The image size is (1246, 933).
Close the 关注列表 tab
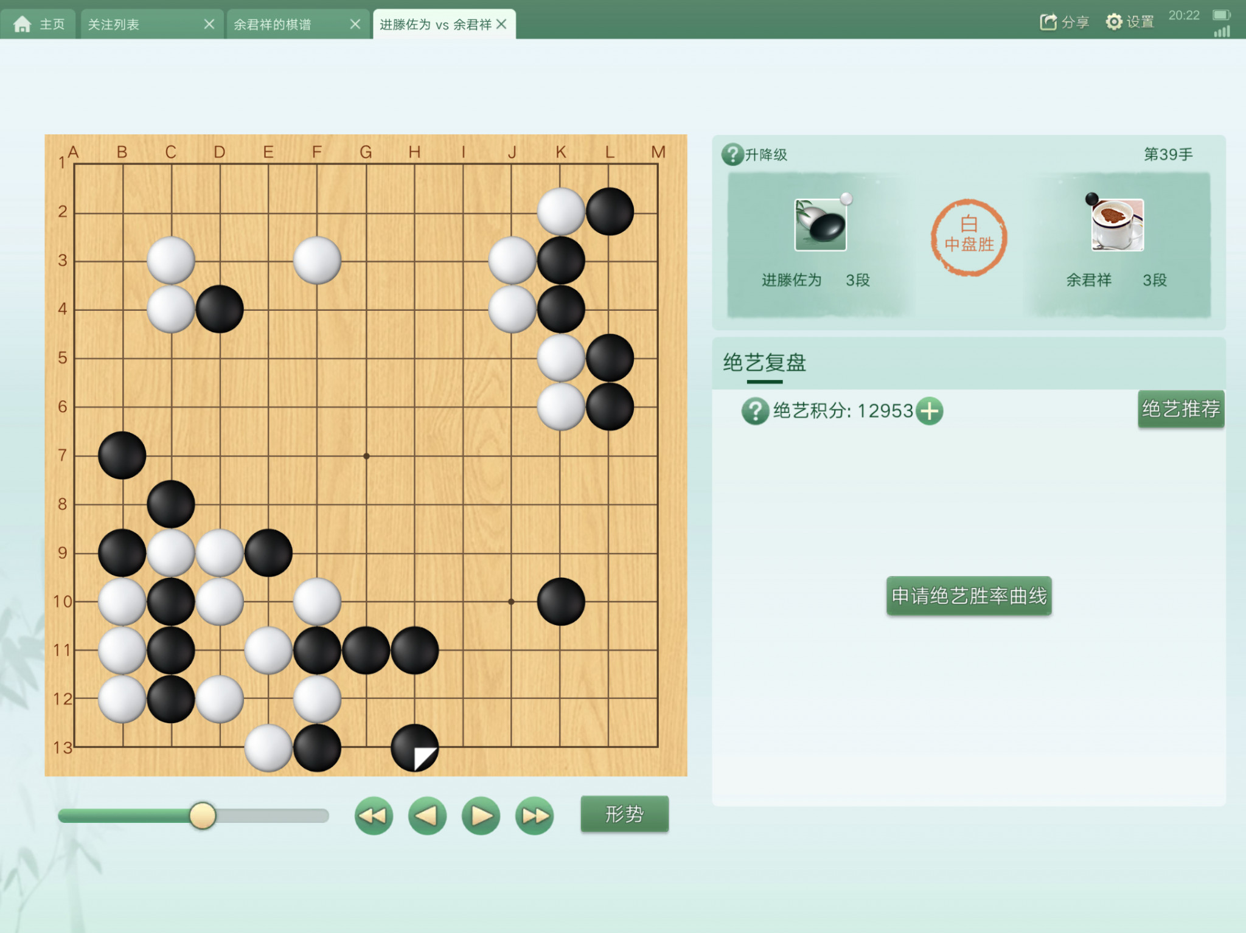(x=209, y=24)
